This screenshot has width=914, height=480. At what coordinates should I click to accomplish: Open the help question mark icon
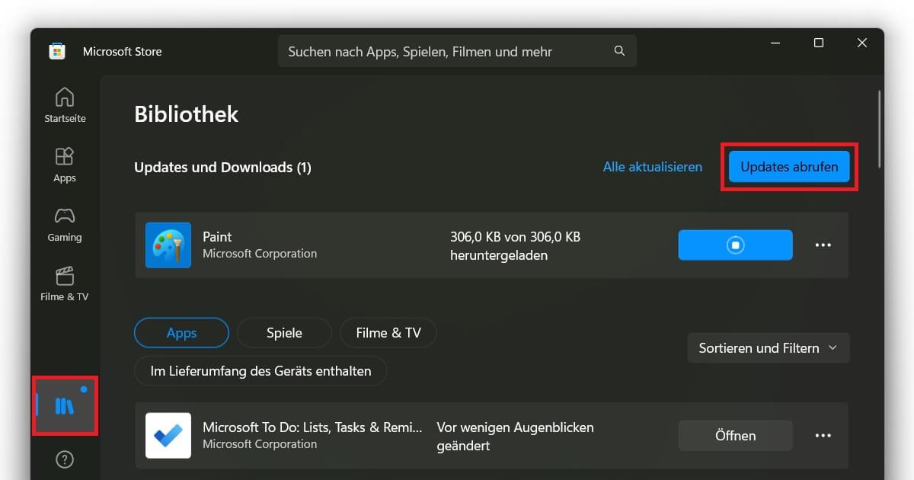64,459
